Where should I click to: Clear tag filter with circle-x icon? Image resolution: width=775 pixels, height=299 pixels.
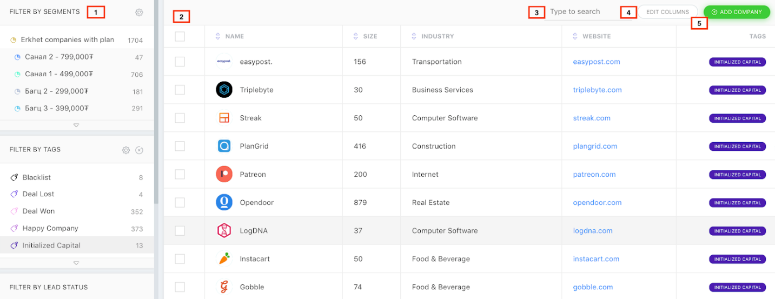coord(139,150)
